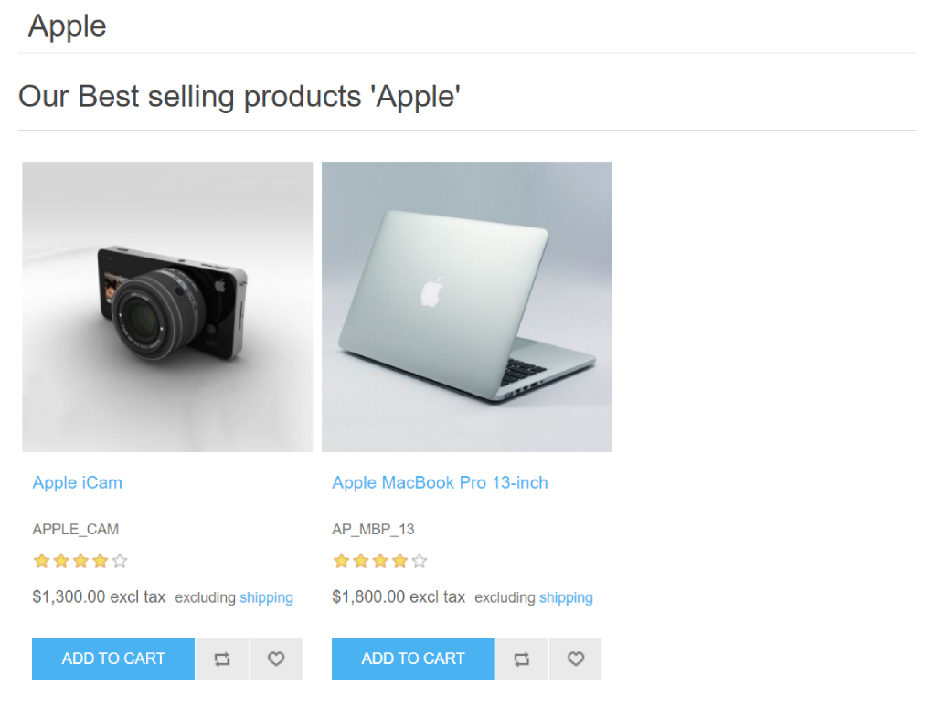Add Apple iCam to wishlist heart
Viewport: 936px width, 728px height.
[x=276, y=659]
